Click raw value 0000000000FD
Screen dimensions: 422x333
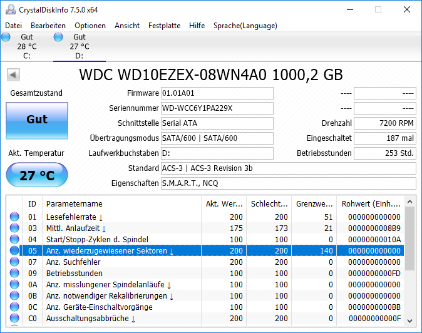coord(374,274)
